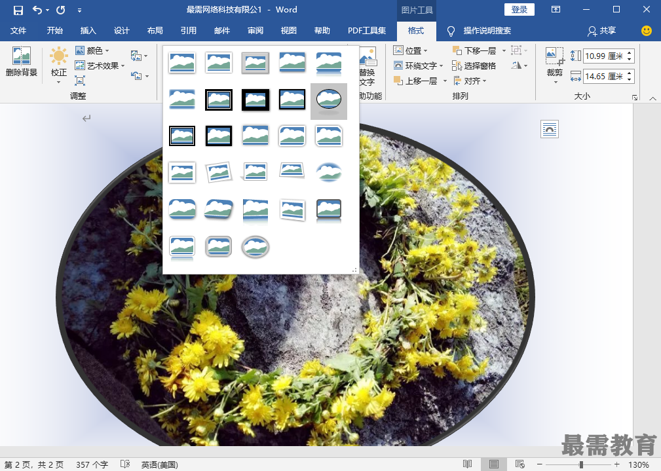
Task: Click 上移一层 Bring Forward
Action: 415,81
